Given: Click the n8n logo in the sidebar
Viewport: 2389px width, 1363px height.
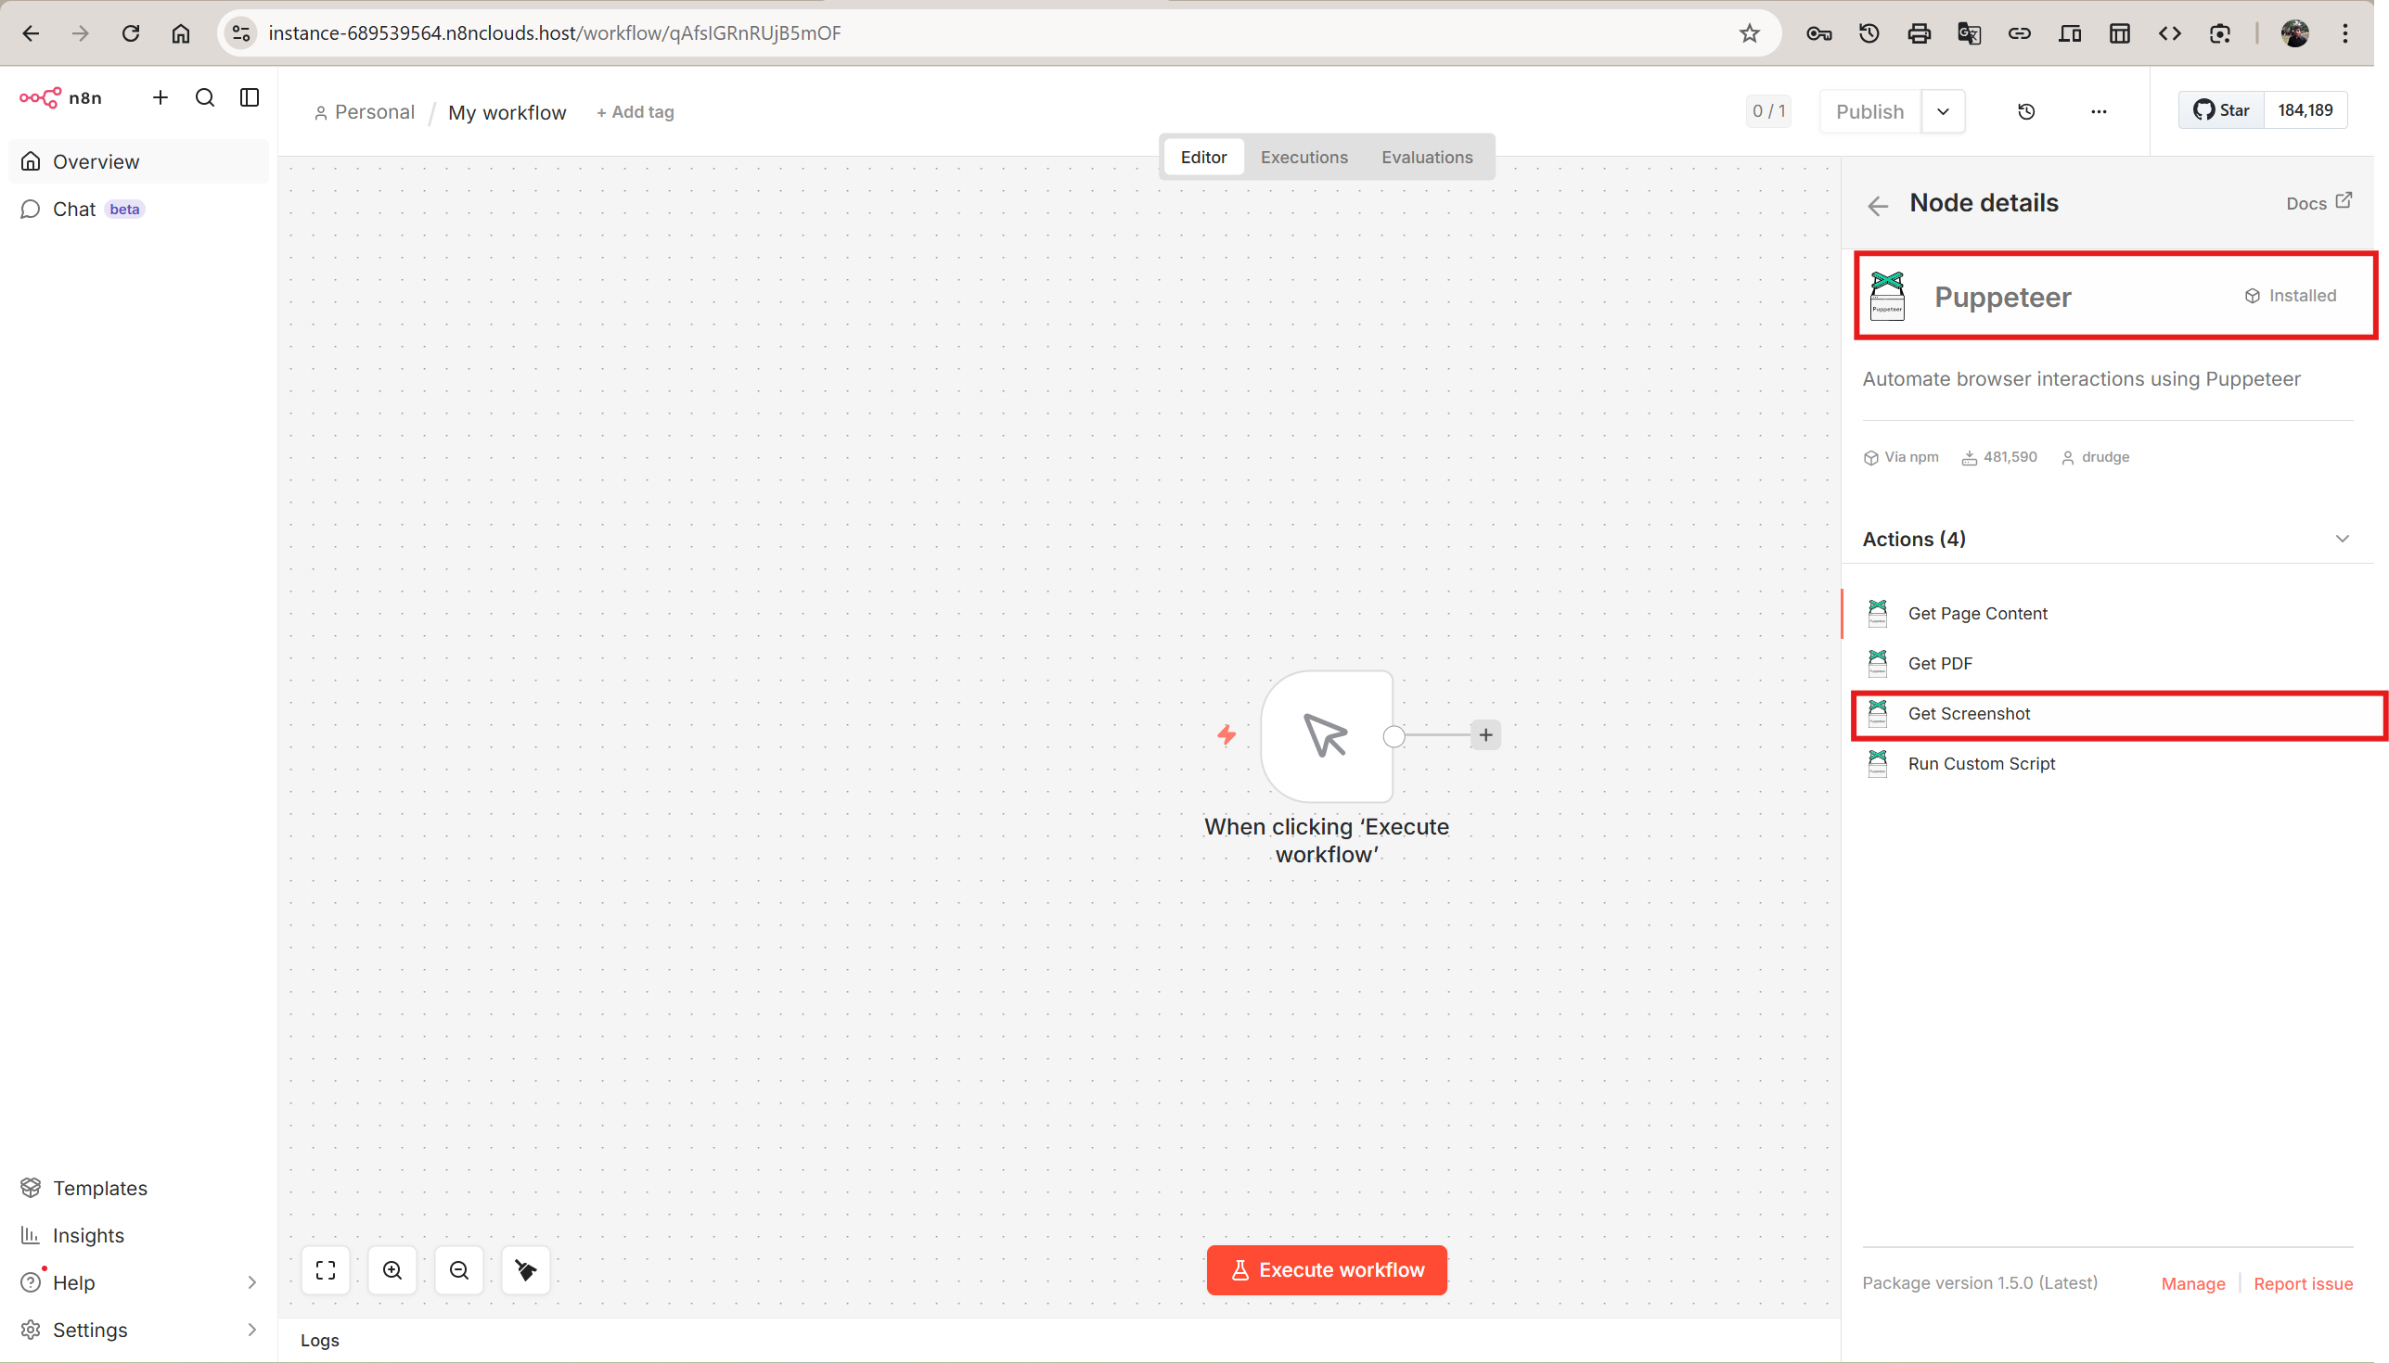Looking at the screenshot, I should pos(61,97).
